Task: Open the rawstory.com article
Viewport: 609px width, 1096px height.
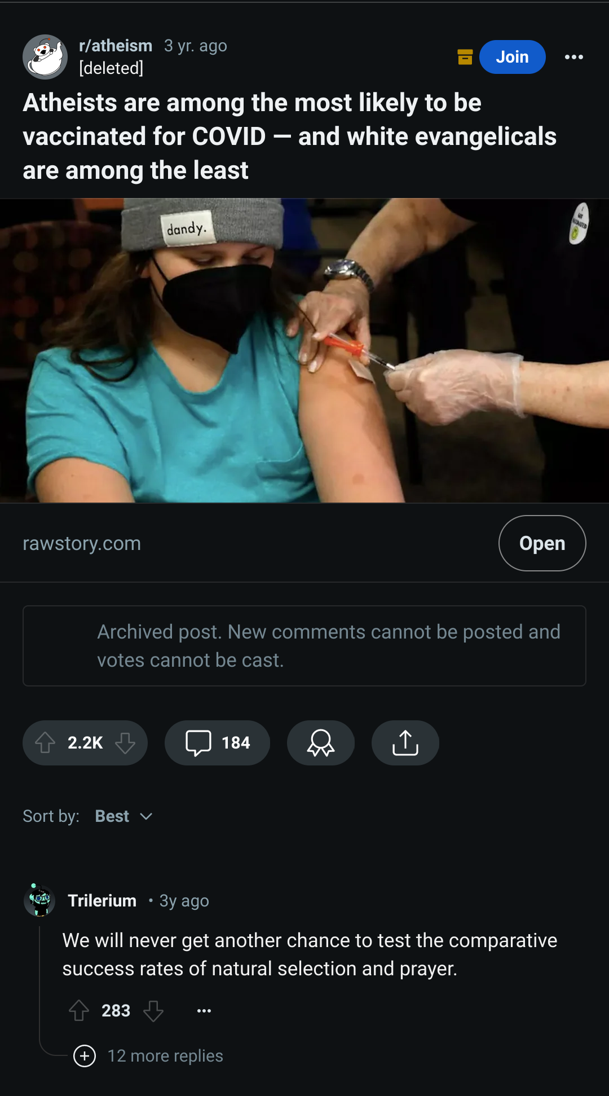Action: tap(542, 543)
